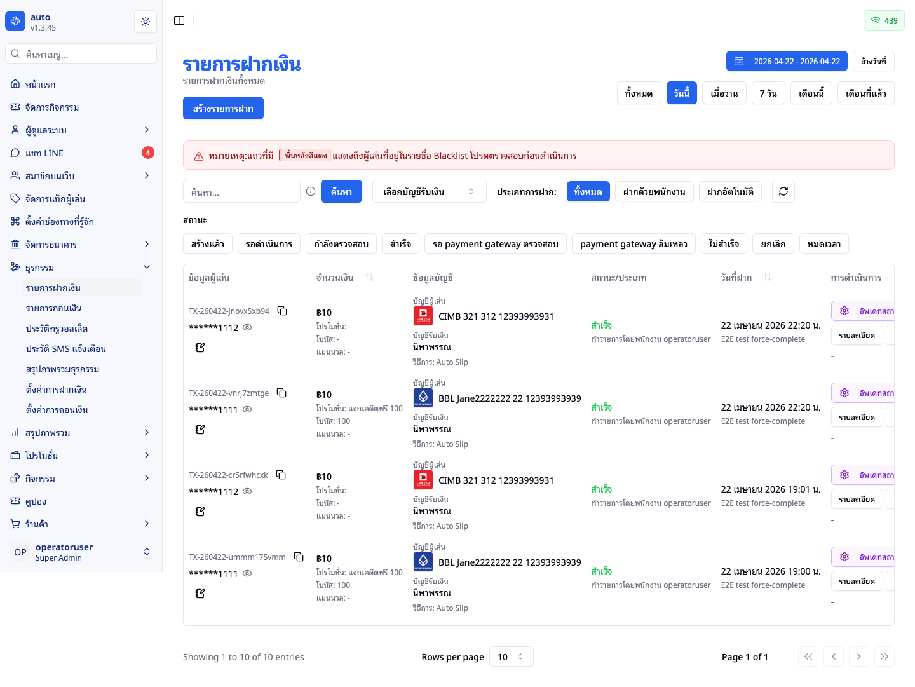
Task: Copy transaction ID TX-260422-jnovx5xb94
Action: point(282,311)
